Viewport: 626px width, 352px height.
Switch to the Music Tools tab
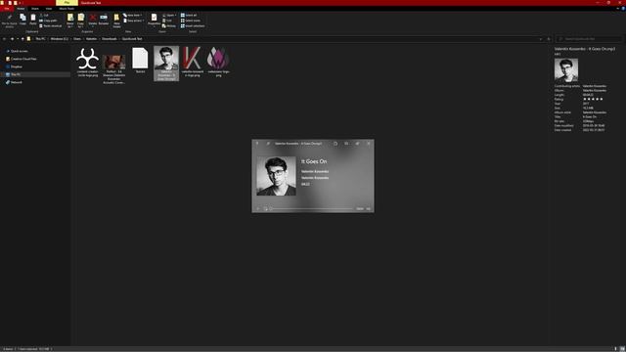(x=67, y=9)
